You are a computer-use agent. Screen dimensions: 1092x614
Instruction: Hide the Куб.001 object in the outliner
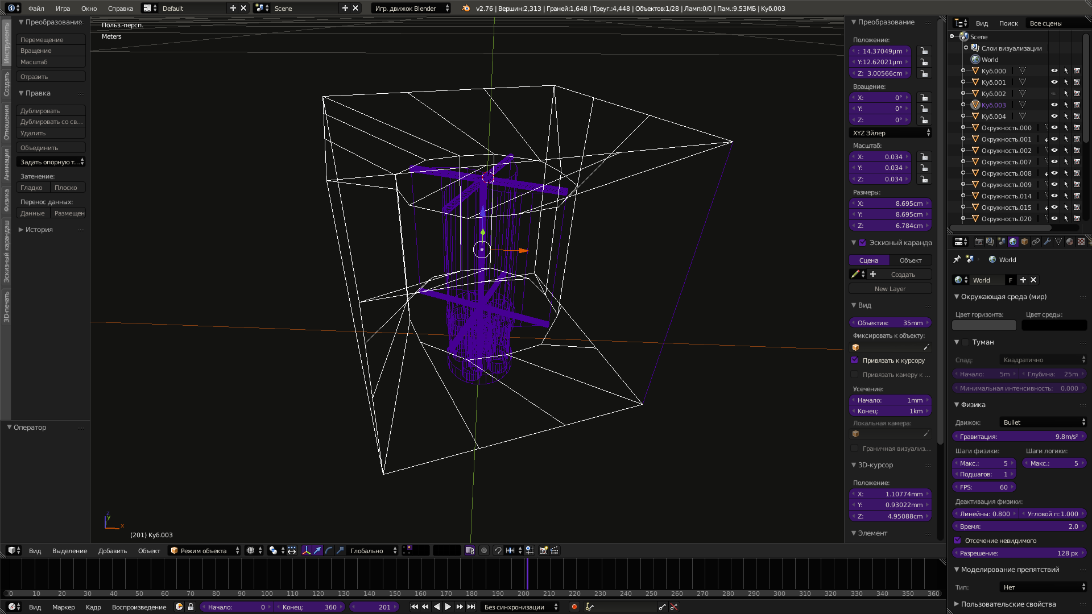click(1054, 82)
